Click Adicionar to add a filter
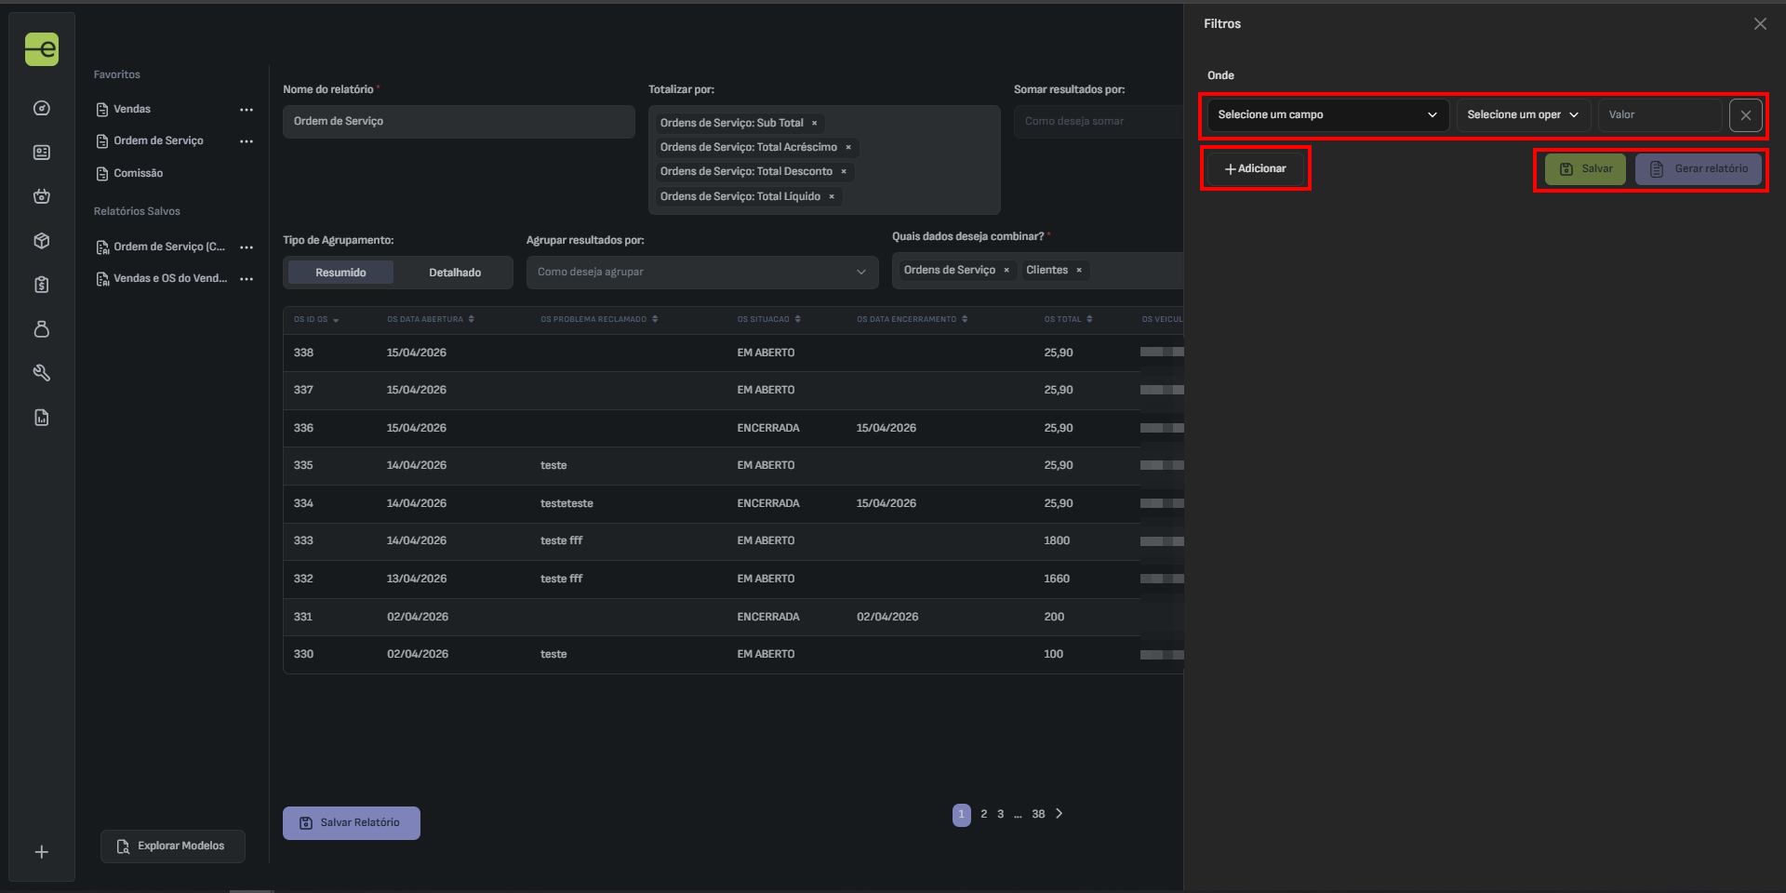The image size is (1786, 893). 1255,169
